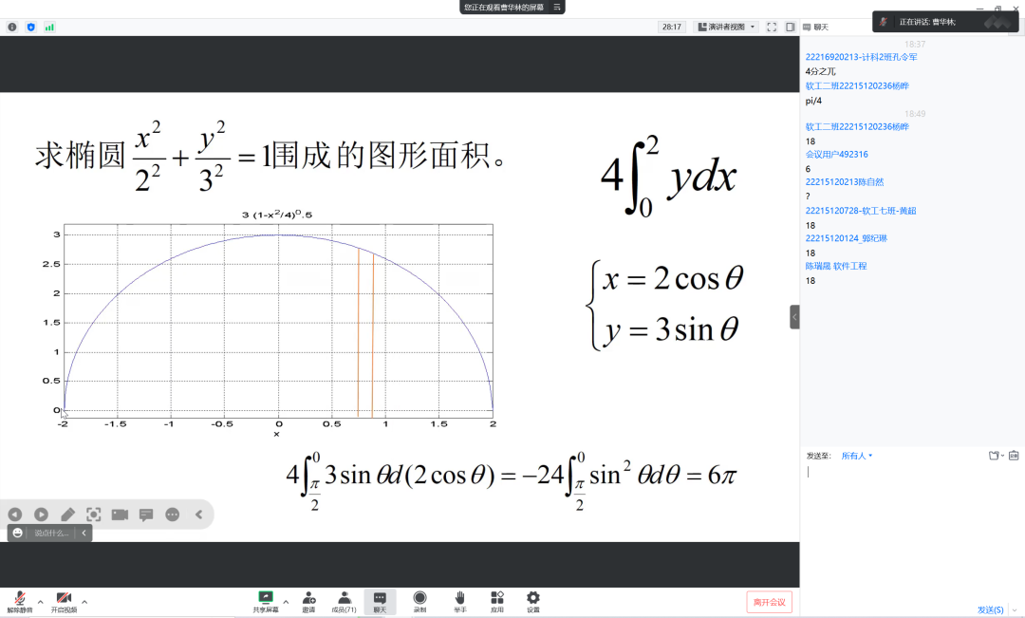Open the 应用 apps icon
This screenshot has width=1025, height=618.
[496, 599]
